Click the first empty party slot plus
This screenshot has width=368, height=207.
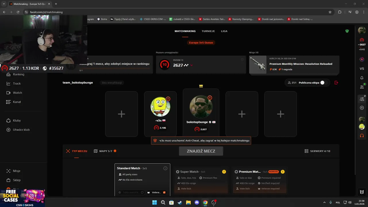(121, 114)
